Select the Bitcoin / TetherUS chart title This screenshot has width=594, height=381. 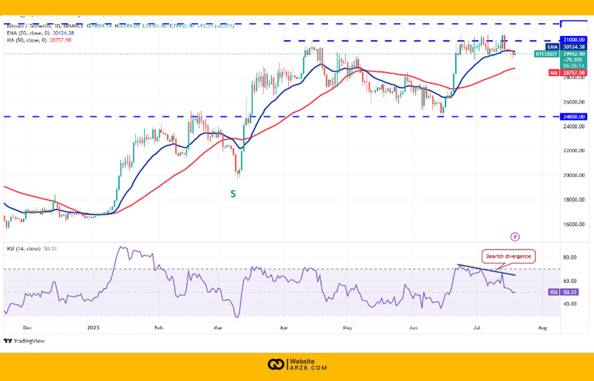tap(45, 26)
